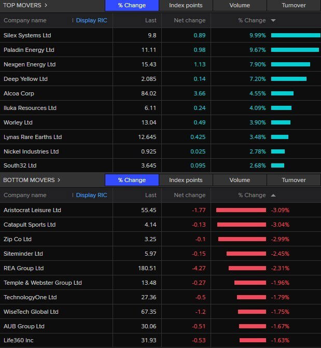Viewport: 321px width, 348px height.
Task: Select Turnover tab in top movers
Action: click(294, 6)
